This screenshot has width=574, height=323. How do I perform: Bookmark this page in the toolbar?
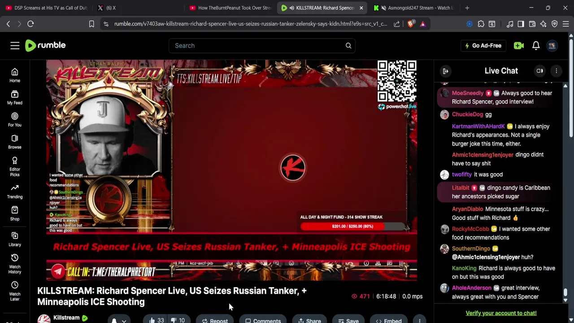pyautogui.click(x=91, y=24)
